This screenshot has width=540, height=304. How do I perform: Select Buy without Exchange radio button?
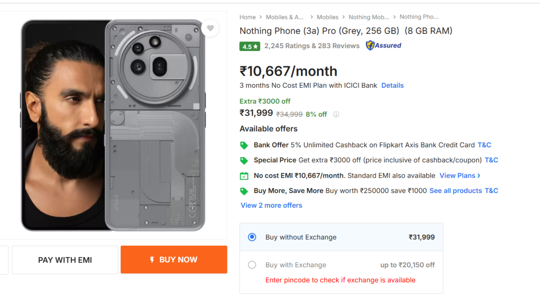coord(252,237)
